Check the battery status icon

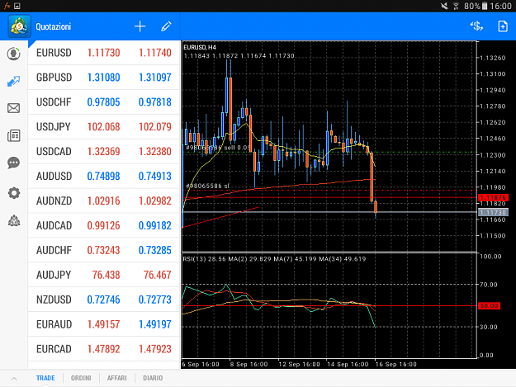pyautogui.click(x=485, y=6)
